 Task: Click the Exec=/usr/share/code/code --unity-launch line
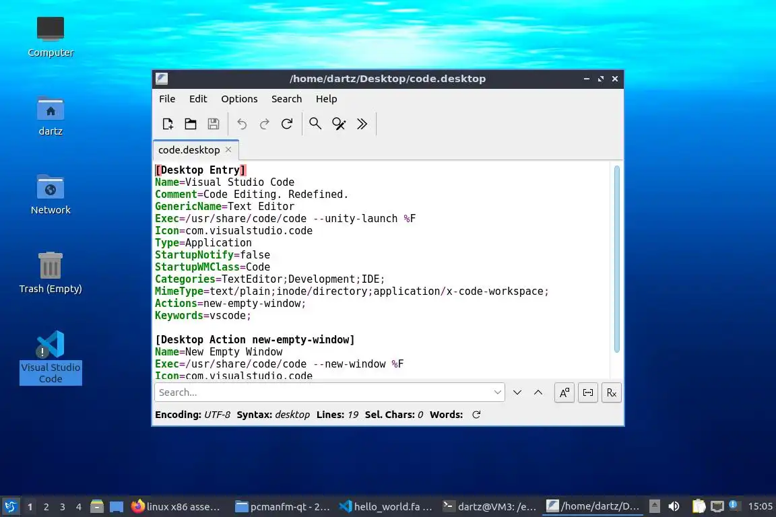click(285, 219)
